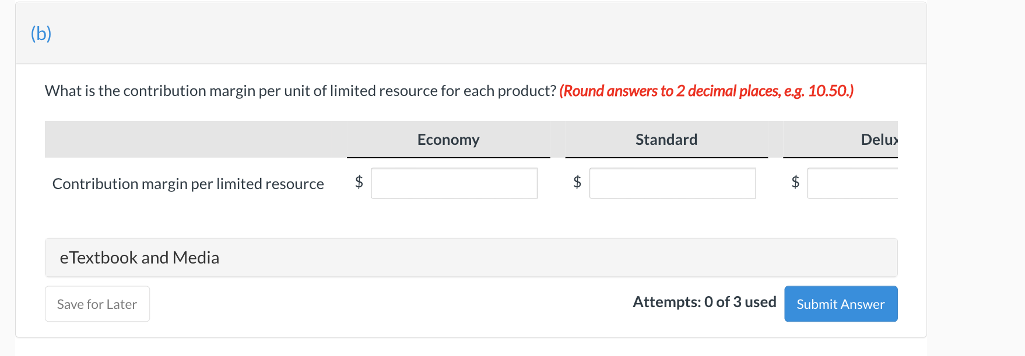Click the Economy column header
This screenshot has width=1025, height=356.
(x=448, y=140)
